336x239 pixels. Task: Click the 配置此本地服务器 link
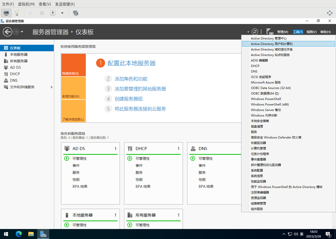(131, 63)
